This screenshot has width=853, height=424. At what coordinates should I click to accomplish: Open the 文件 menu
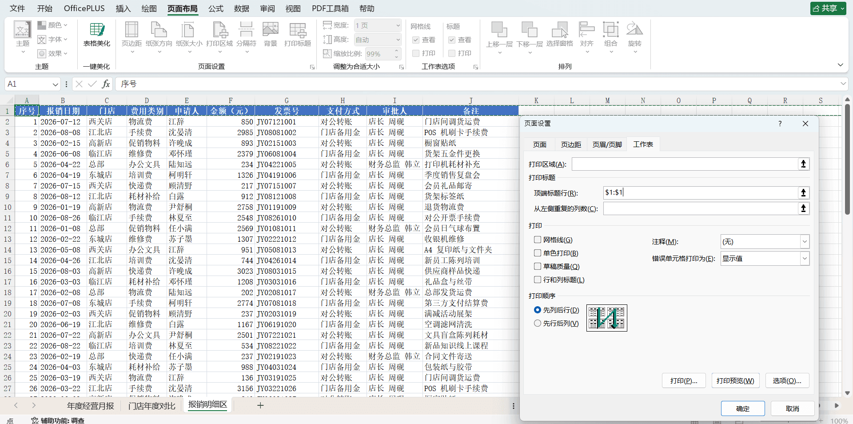tap(17, 8)
